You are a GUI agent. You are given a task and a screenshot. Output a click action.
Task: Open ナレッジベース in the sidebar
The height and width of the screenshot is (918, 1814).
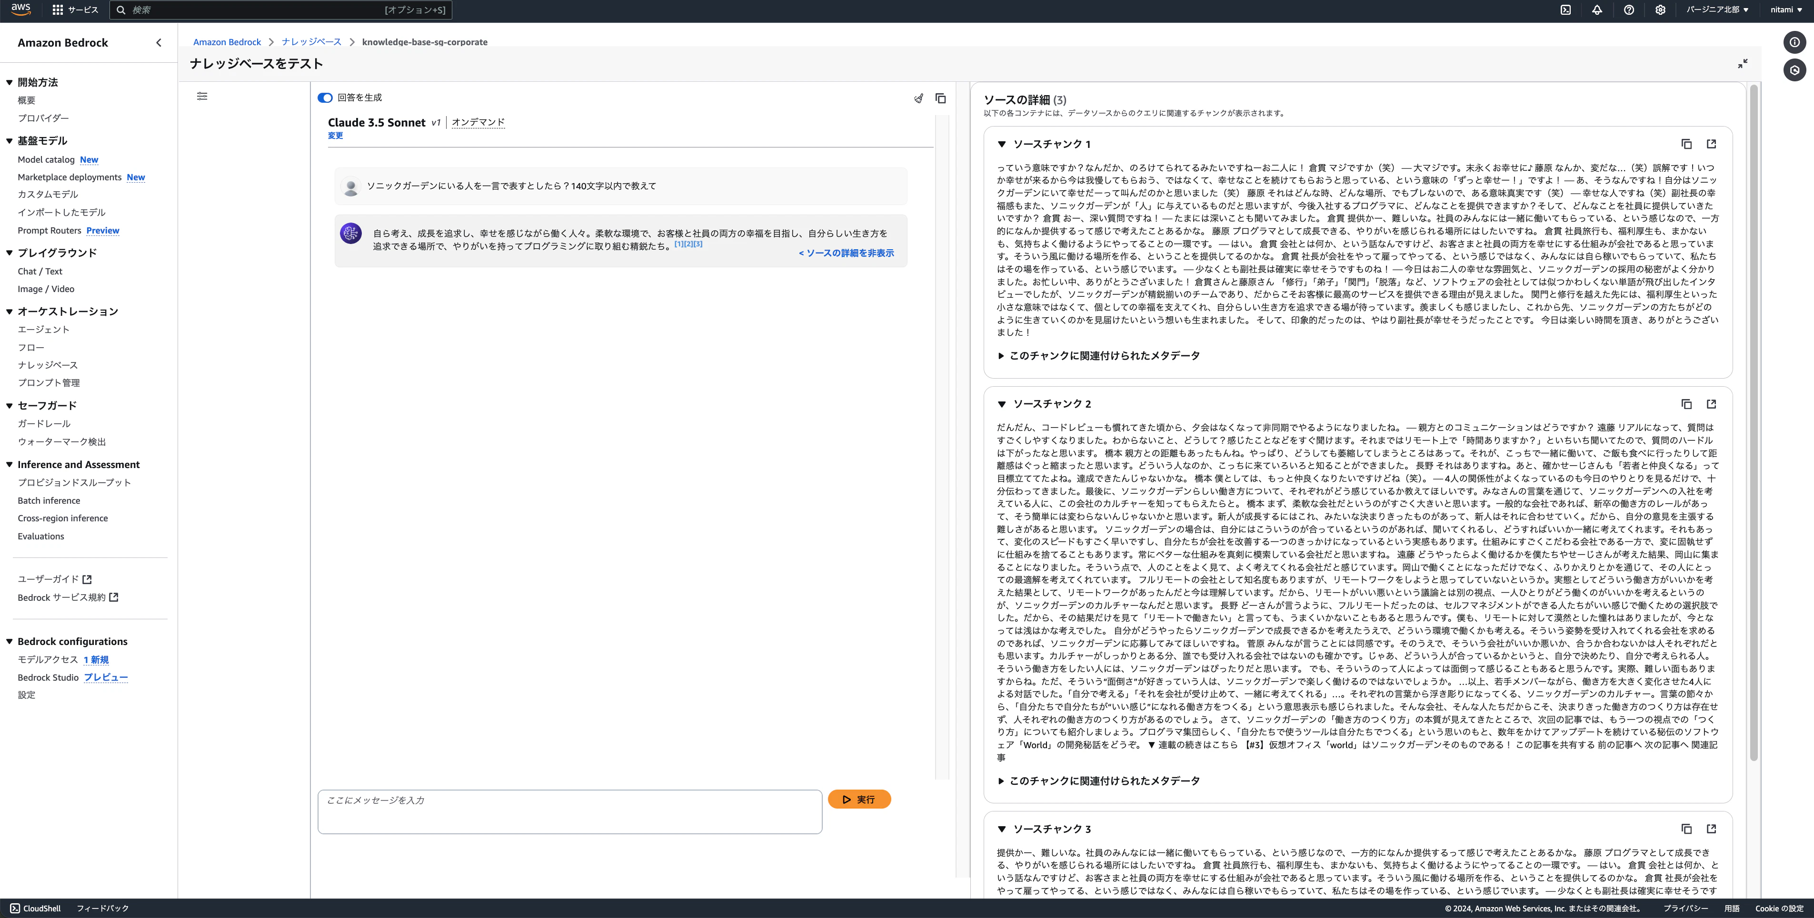click(x=48, y=365)
